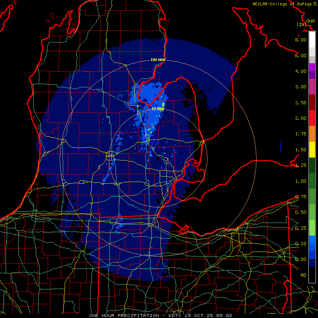Pick the dark maroon swatch in the color scale

(x=312, y=102)
